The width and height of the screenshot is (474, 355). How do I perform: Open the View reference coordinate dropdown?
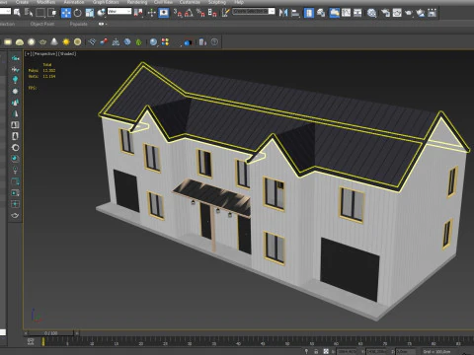[x=119, y=12]
